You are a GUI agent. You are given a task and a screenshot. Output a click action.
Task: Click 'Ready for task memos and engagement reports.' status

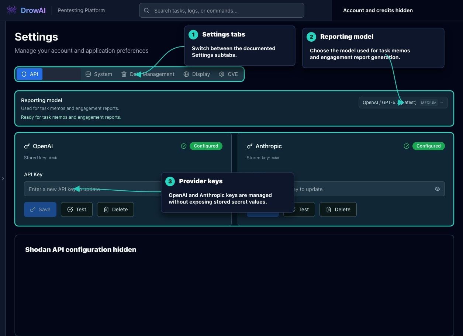(x=71, y=117)
